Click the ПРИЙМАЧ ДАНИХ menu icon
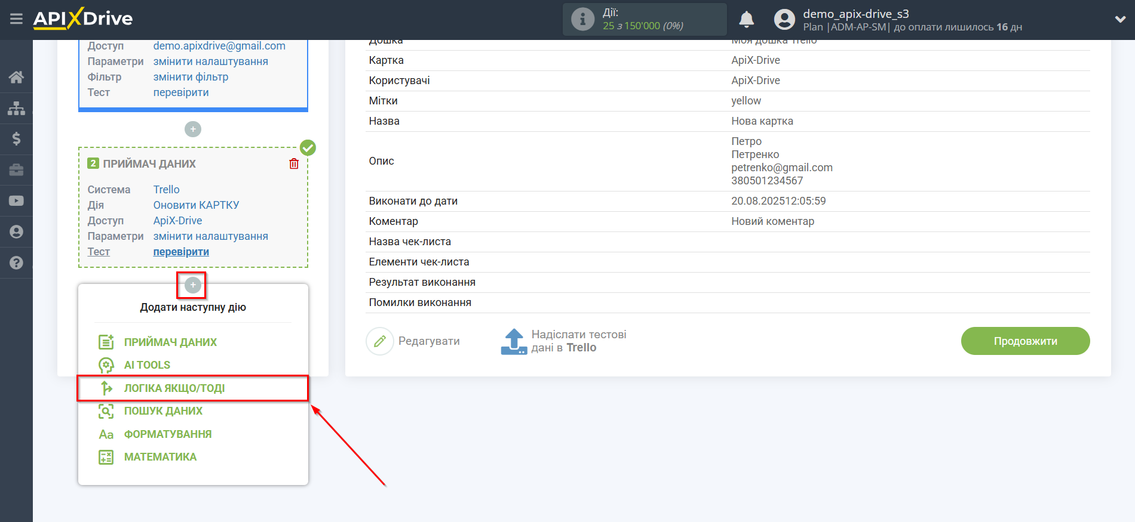The image size is (1135, 522). point(106,342)
